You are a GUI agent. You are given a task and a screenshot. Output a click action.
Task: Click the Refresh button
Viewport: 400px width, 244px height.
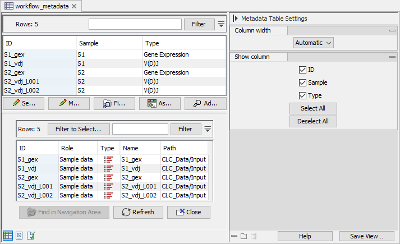pos(138,212)
